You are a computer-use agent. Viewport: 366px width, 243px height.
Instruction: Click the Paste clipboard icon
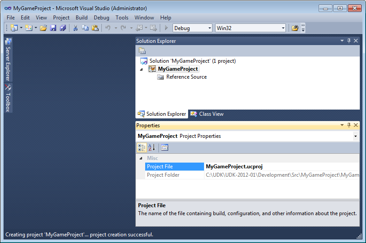[x=95, y=28]
